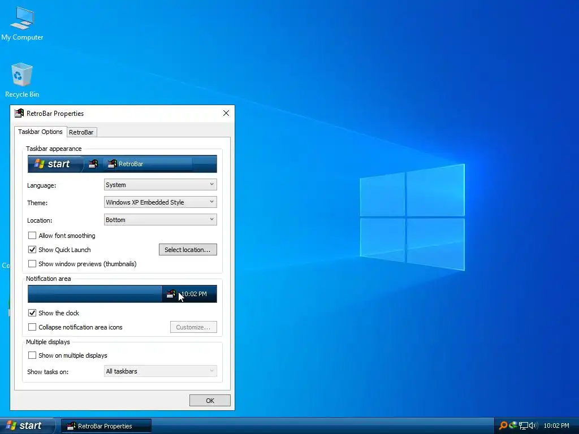The height and width of the screenshot is (434, 579).
Task: Open the network tray icon
Action: [x=523, y=426]
